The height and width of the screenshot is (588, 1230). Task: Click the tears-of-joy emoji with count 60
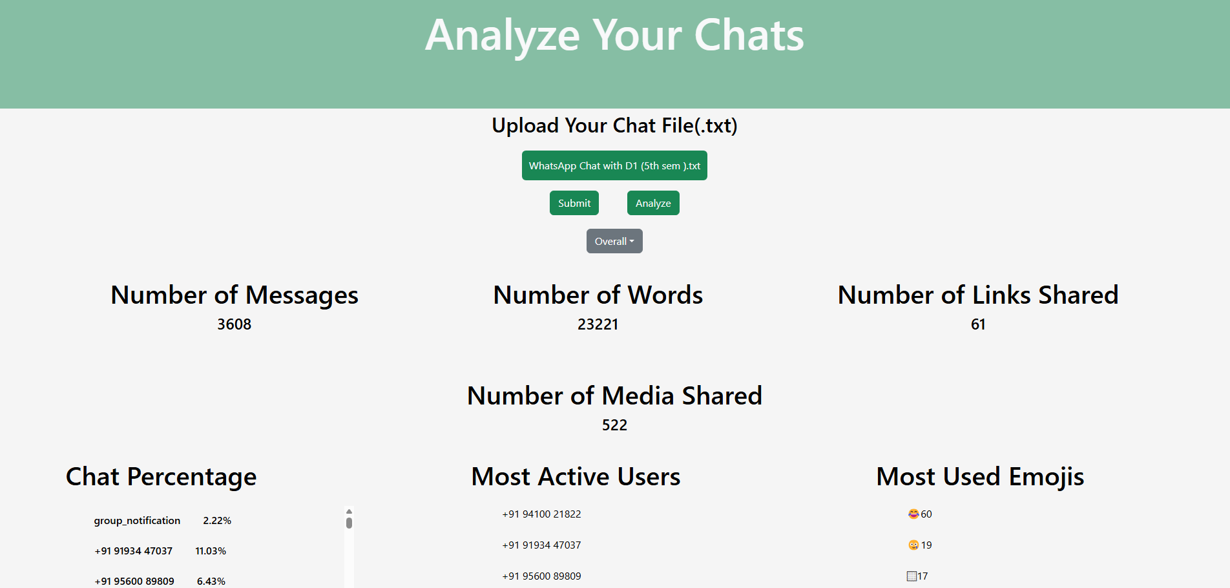(x=913, y=514)
